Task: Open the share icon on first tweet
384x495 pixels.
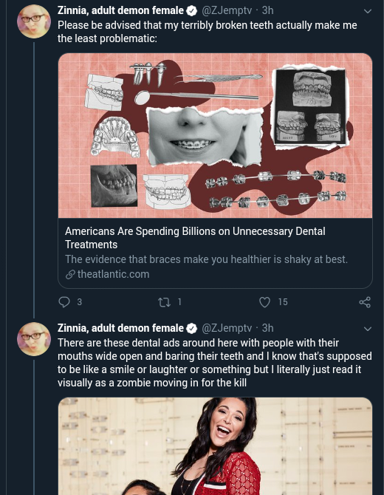Action: click(x=365, y=302)
